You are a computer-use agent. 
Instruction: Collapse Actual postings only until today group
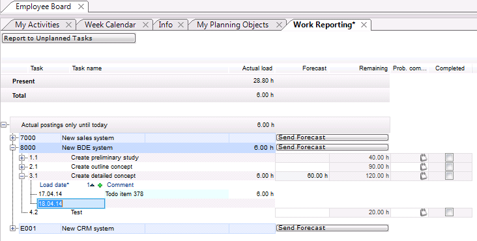click(x=4, y=124)
